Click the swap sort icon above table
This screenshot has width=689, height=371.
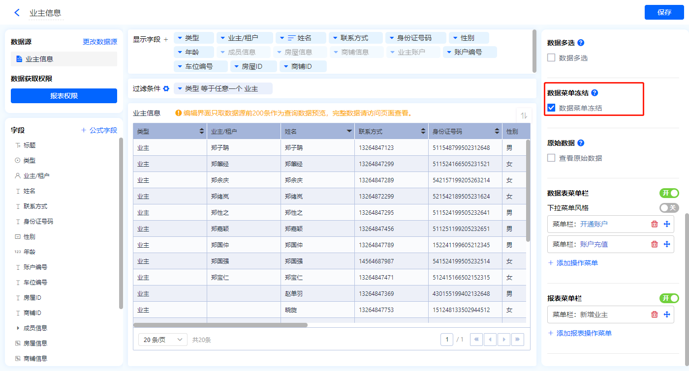pos(524,115)
